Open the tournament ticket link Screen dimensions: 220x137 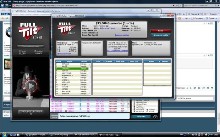(x=108, y=28)
